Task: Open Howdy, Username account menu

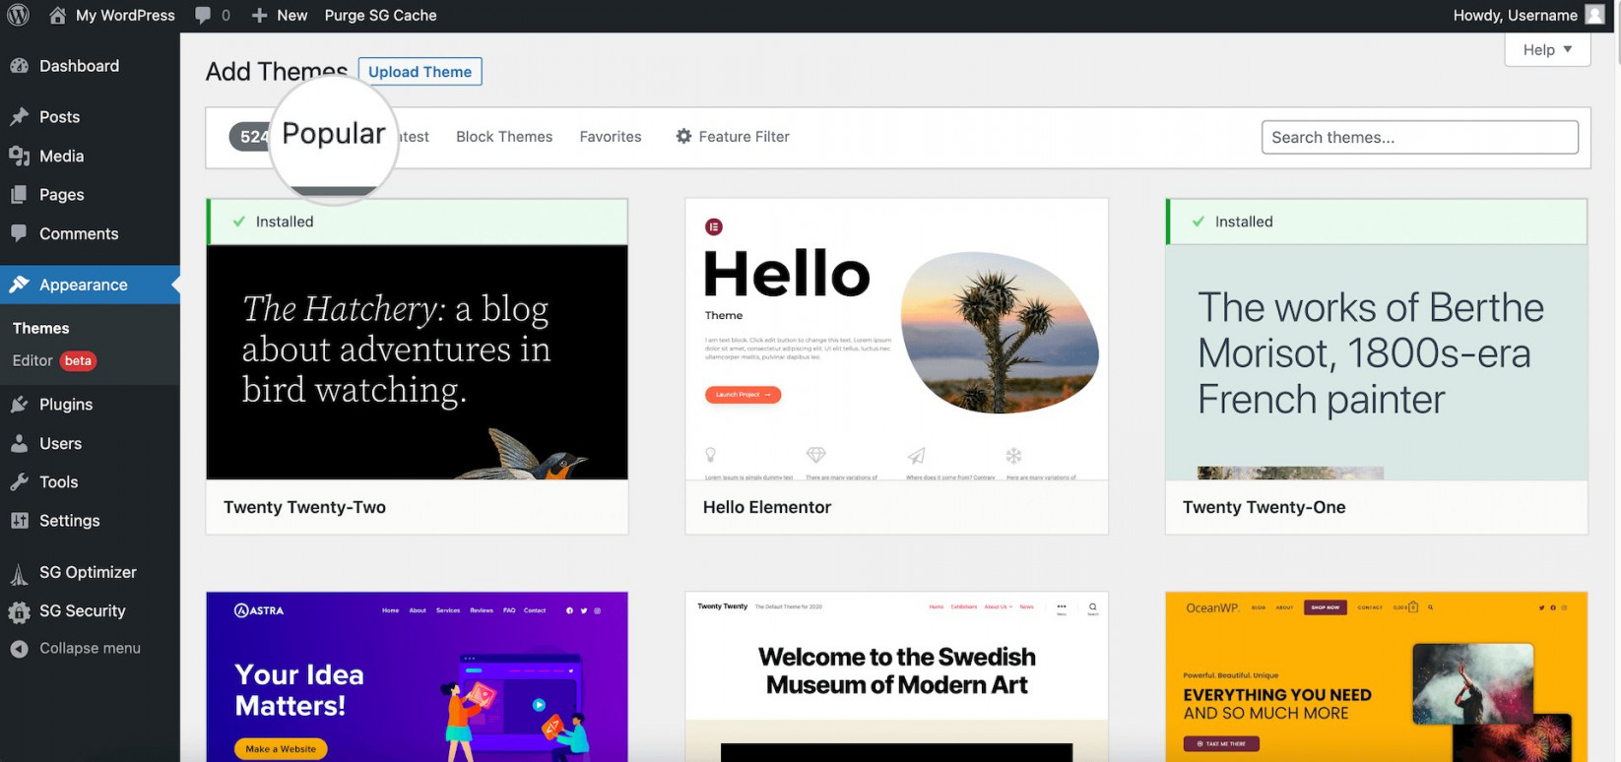Action: [1529, 15]
